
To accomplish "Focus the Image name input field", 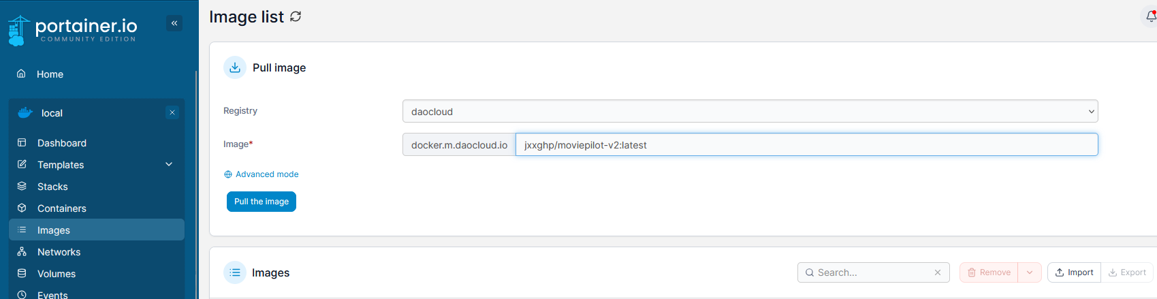I will (x=806, y=144).
